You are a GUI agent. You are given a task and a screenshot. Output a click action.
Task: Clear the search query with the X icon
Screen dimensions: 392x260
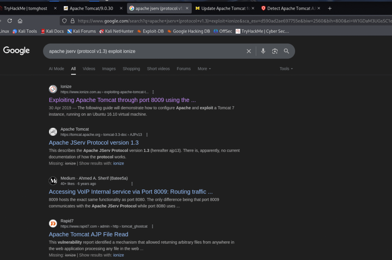click(249, 51)
